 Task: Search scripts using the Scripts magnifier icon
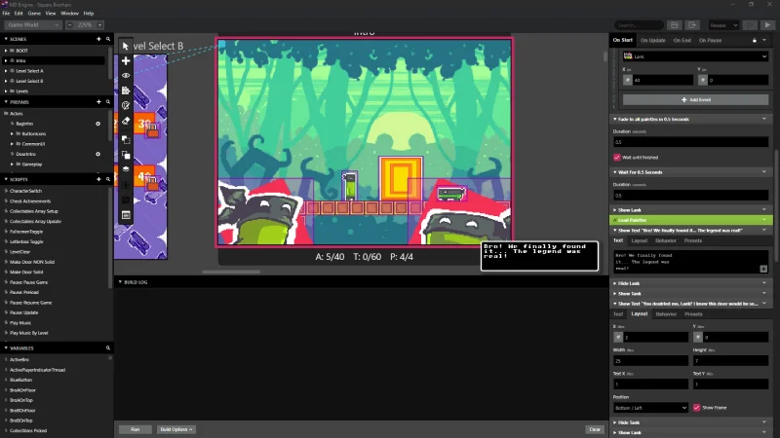point(108,179)
